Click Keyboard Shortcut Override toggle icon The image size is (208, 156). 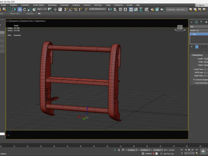coord(60,10)
